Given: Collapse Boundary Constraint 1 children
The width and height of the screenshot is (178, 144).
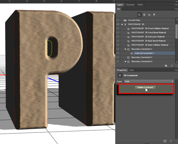Looking at the screenshot, I should tap(125, 49).
